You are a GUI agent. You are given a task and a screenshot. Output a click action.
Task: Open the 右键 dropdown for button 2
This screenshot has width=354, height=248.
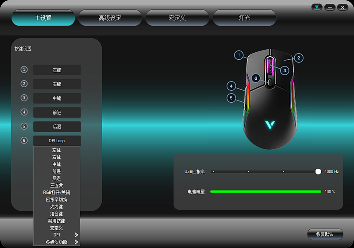pos(57,84)
